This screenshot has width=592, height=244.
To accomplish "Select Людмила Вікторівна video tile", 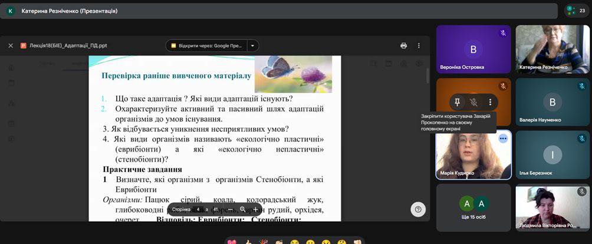I will pyautogui.click(x=552, y=207).
